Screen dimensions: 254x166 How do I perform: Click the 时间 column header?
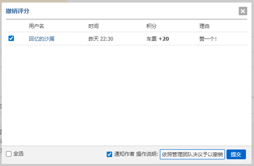click(x=94, y=26)
